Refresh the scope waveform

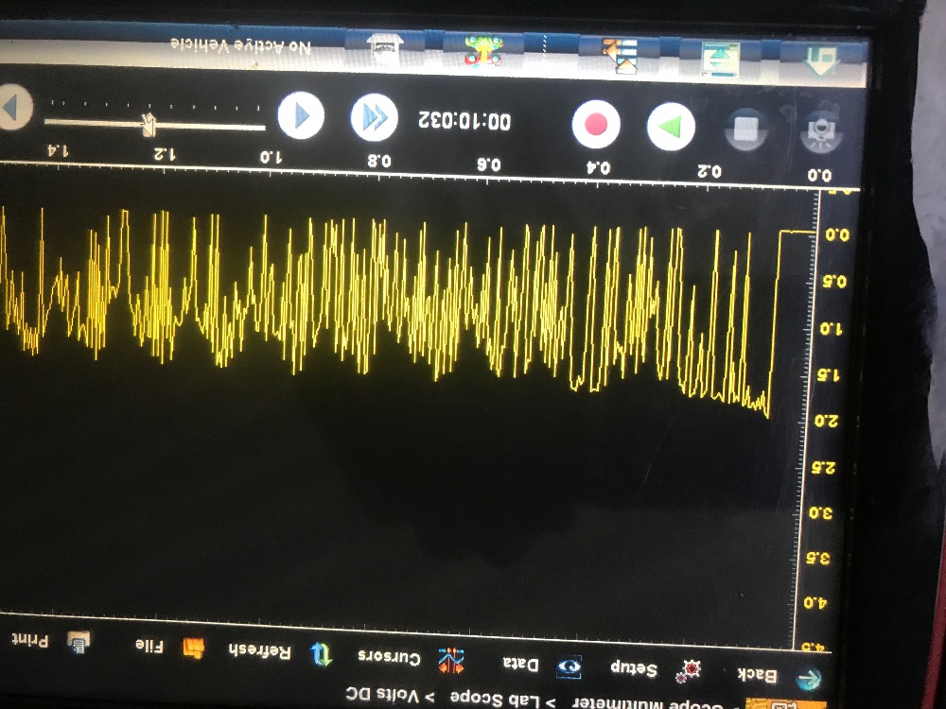[281, 651]
